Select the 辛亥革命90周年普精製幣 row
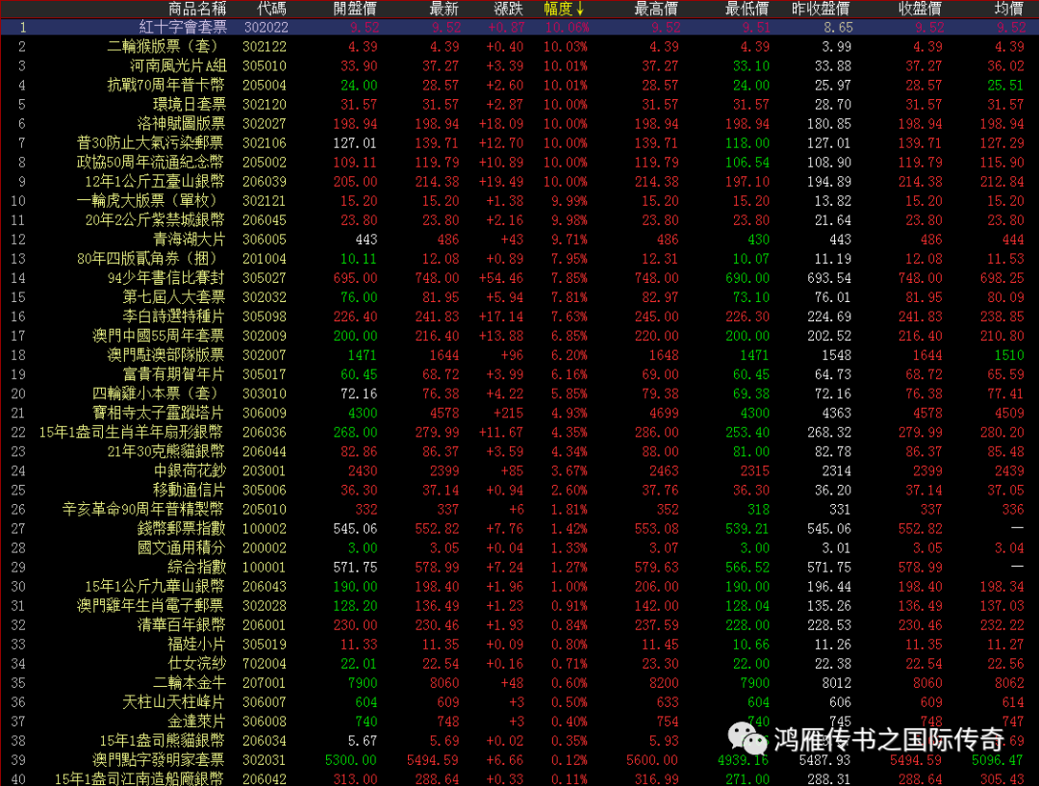Viewport: 1039px width, 786px height. [519, 510]
